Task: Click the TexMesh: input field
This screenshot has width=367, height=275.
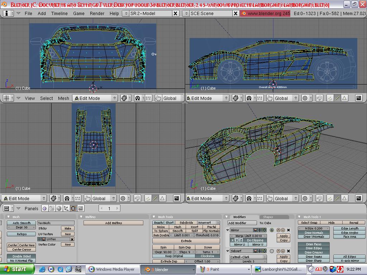Action: click(56, 223)
